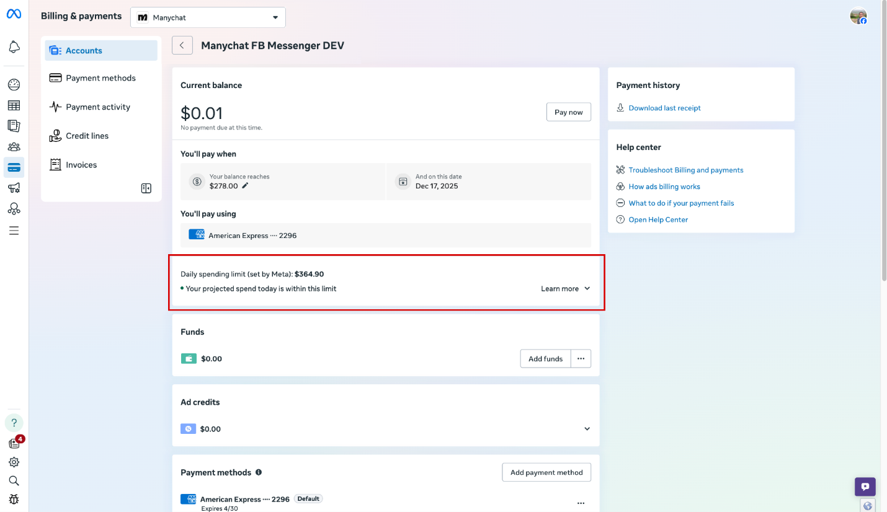Select the Payment methods sidebar icon
887x512 pixels.
pos(55,77)
